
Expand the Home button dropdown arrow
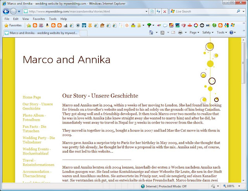(x=157, y=33)
